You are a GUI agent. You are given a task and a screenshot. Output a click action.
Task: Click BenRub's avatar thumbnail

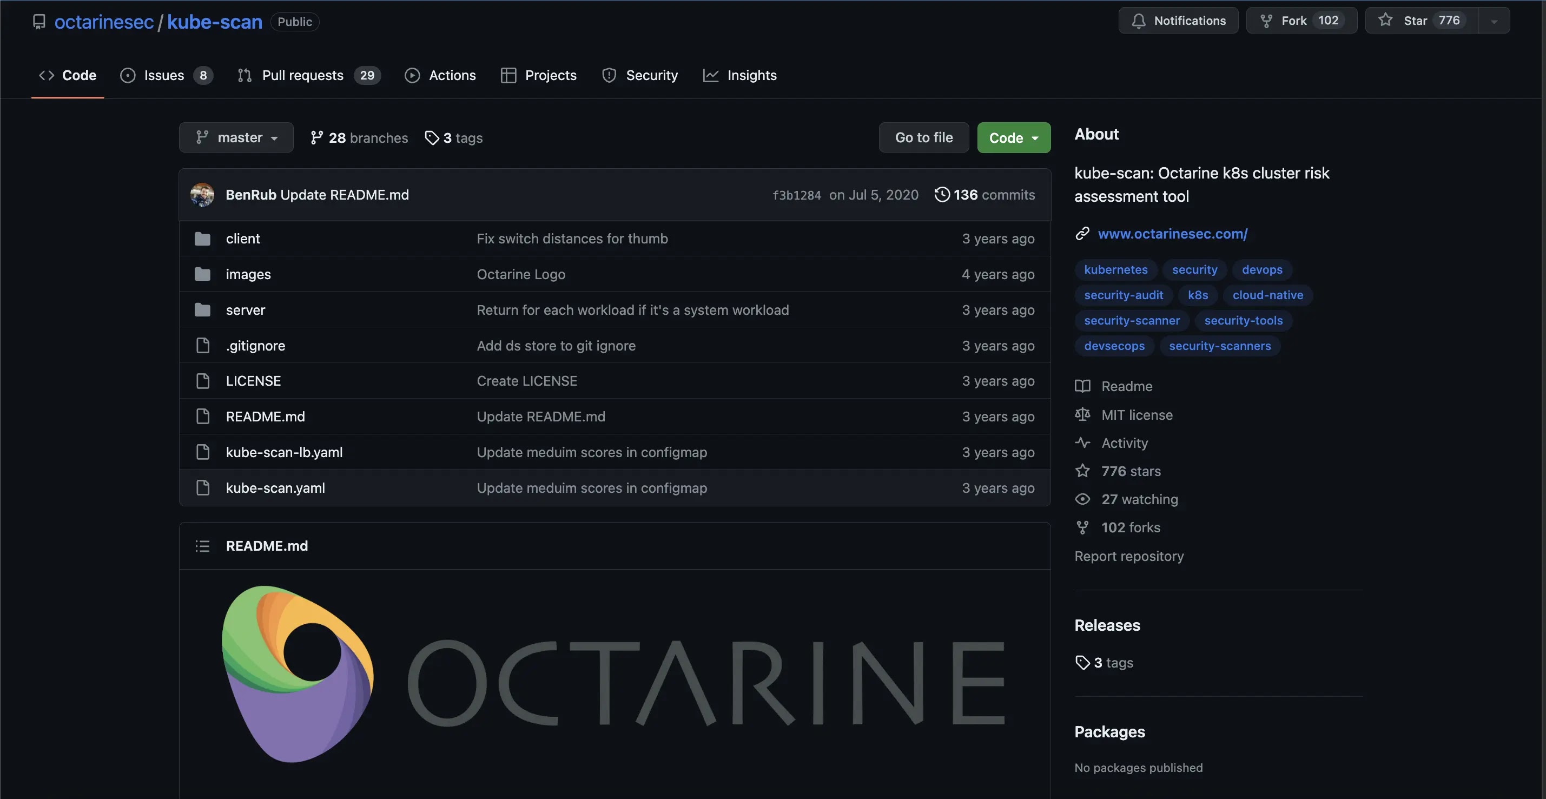(202, 195)
